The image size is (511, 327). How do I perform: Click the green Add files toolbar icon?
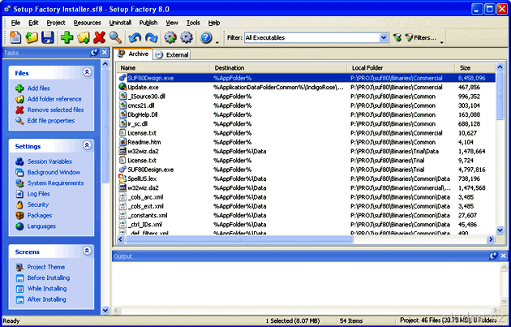coord(67,37)
